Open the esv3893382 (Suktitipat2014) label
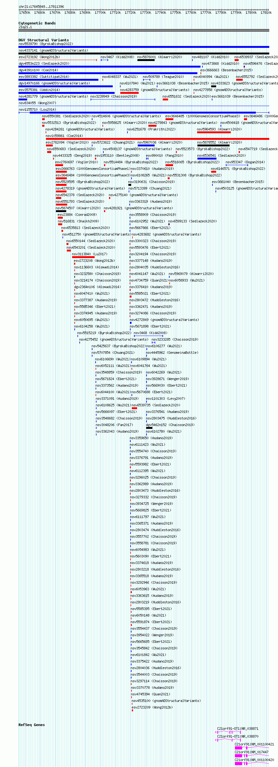 [x=44, y=77]
